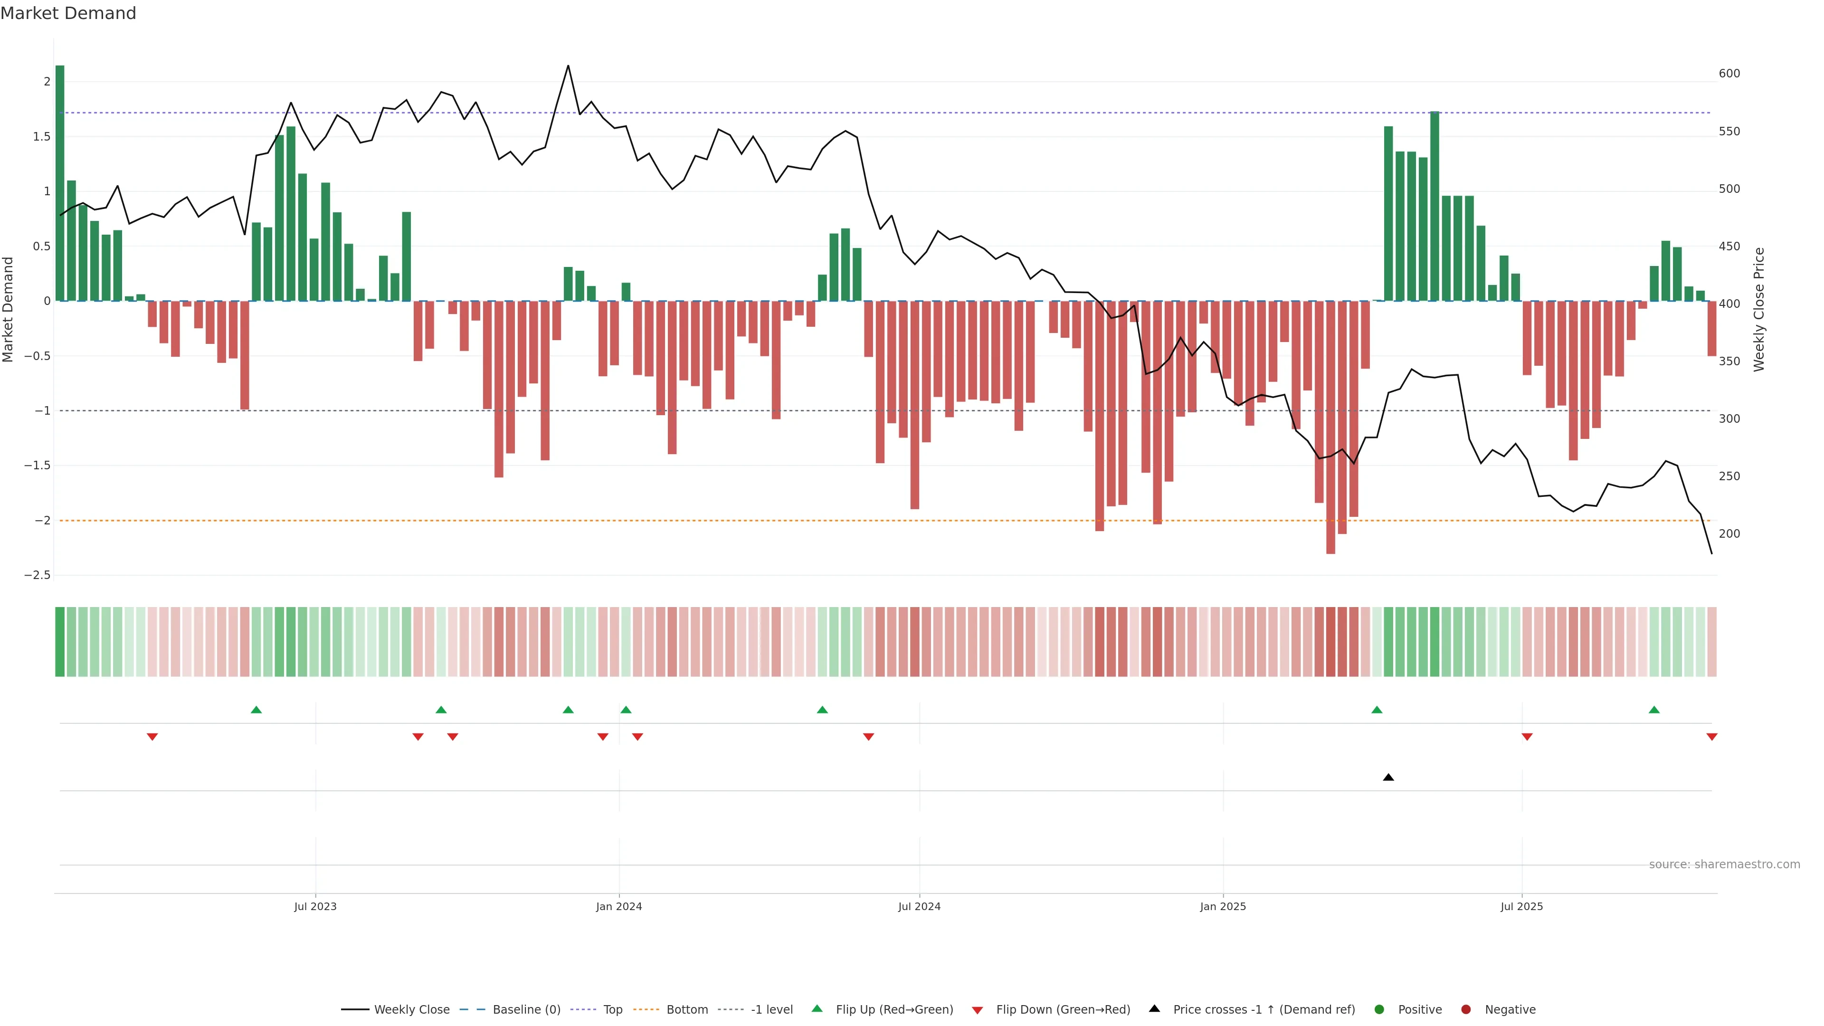The image size is (1824, 1026).
Task: Toggle the -1 level legend entry
Action: point(771,1010)
